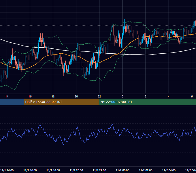Viewport: 196px width, 173px height.
Task: Click the 20 hour label on price chart axis
Action: pyautogui.click(x=76, y=97)
